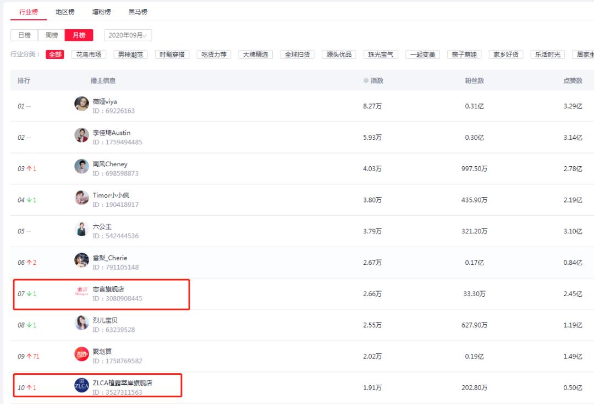Filter by 珠光宝气 category
The height and width of the screenshot is (404, 594).
click(381, 54)
